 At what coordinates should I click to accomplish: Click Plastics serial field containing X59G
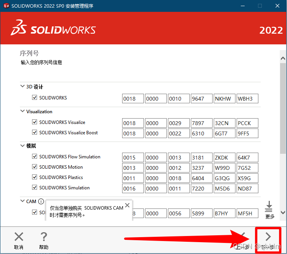point(247,178)
